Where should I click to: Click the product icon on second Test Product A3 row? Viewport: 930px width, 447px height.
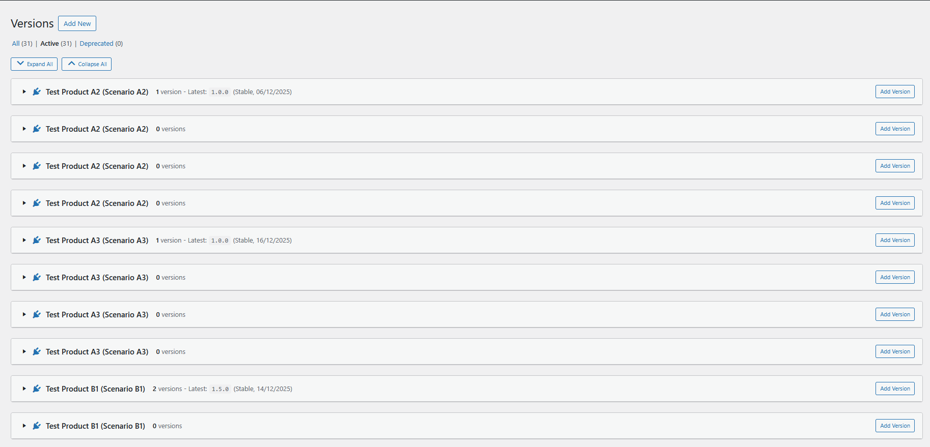coord(36,277)
